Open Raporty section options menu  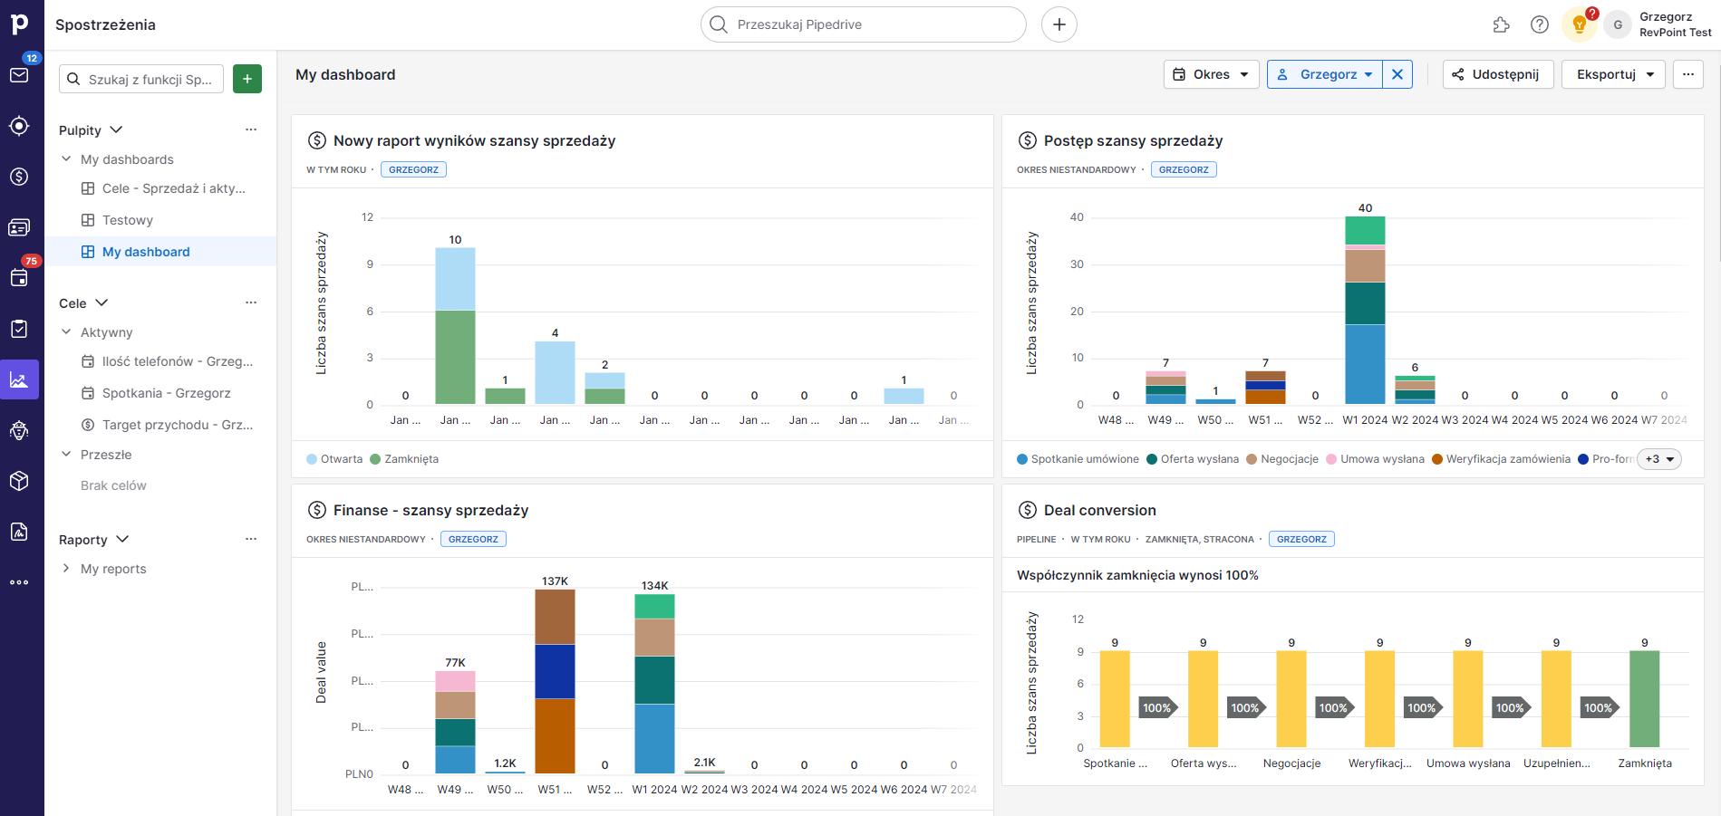point(251,539)
